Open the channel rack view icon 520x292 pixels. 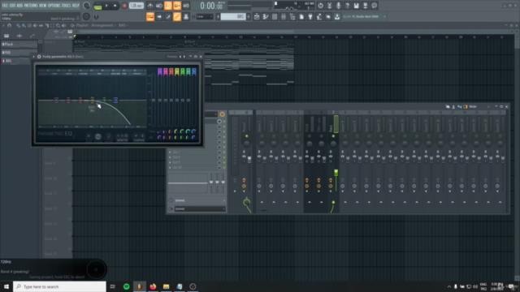click(275, 16)
